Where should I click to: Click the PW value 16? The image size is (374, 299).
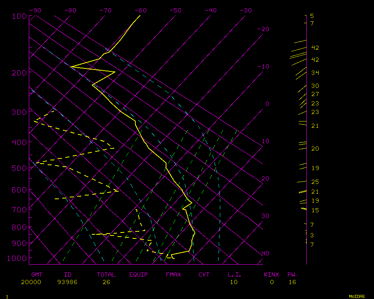292,282
